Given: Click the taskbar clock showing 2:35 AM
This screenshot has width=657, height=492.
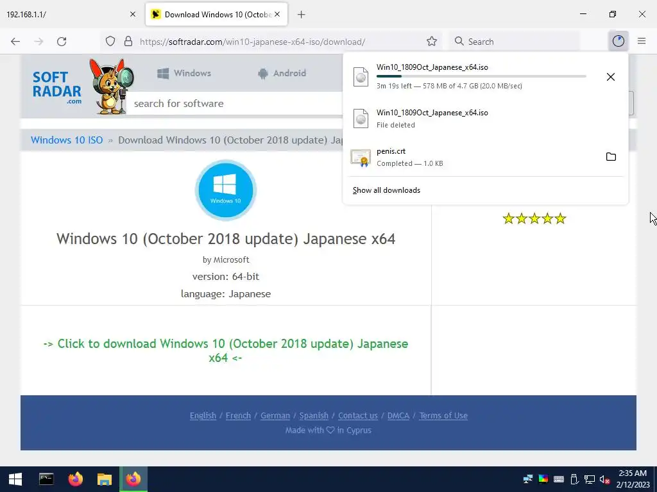Looking at the screenshot, I should pyautogui.click(x=633, y=479).
